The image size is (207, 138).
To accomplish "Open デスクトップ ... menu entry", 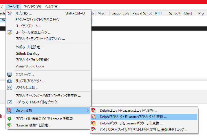I will click(49, 75).
